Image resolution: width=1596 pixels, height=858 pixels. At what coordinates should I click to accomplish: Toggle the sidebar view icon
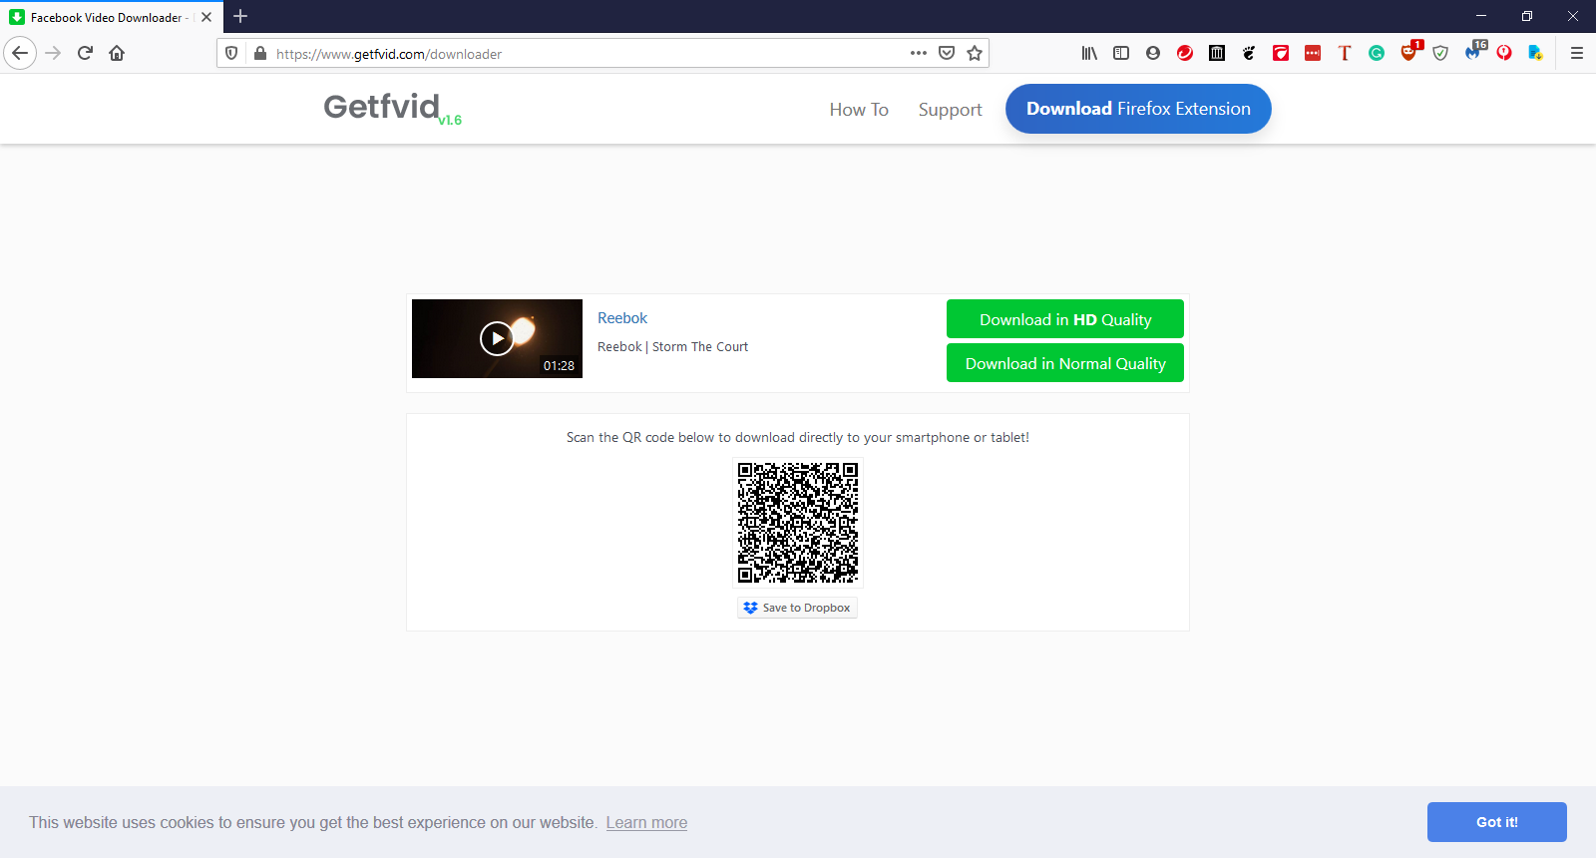click(x=1121, y=53)
